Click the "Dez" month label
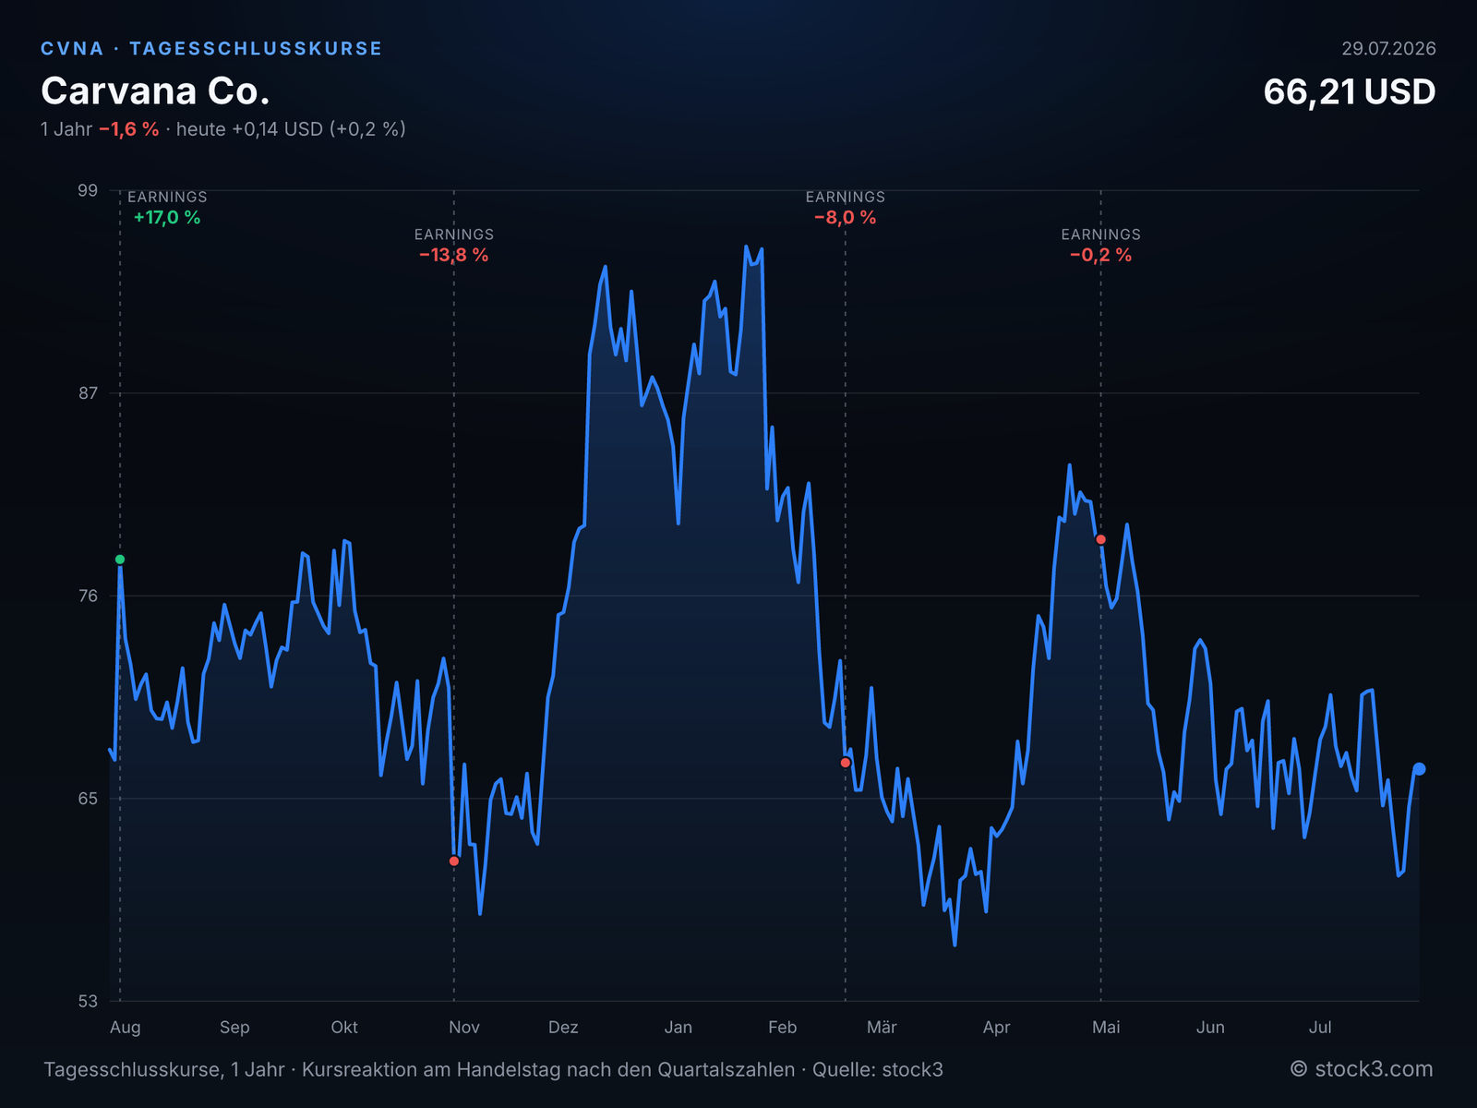Screen dimensions: 1477x1108 click(563, 1028)
